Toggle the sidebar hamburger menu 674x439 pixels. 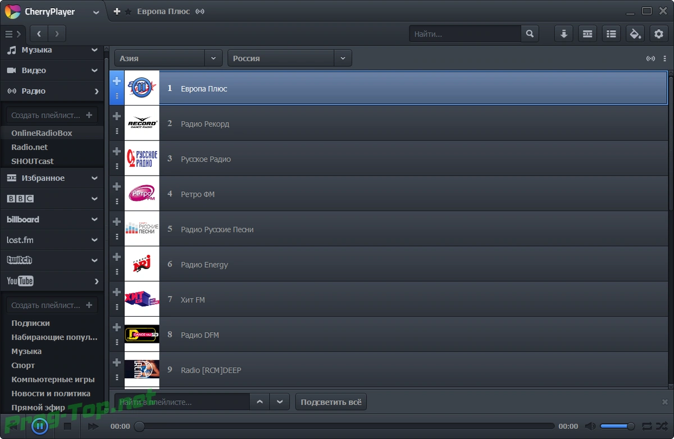(12, 34)
